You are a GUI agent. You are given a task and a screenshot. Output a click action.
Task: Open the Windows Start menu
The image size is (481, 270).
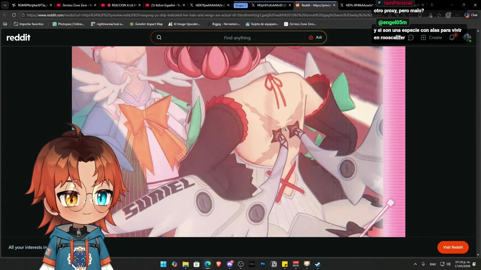tap(163, 264)
